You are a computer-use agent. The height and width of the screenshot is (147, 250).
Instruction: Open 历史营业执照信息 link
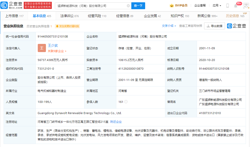pyautogui.click(x=39, y=26)
